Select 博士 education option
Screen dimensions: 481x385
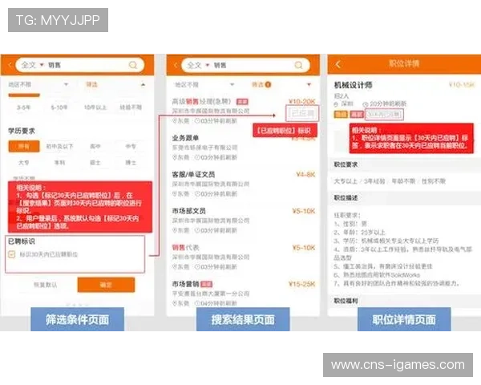pyautogui.click(x=131, y=162)
